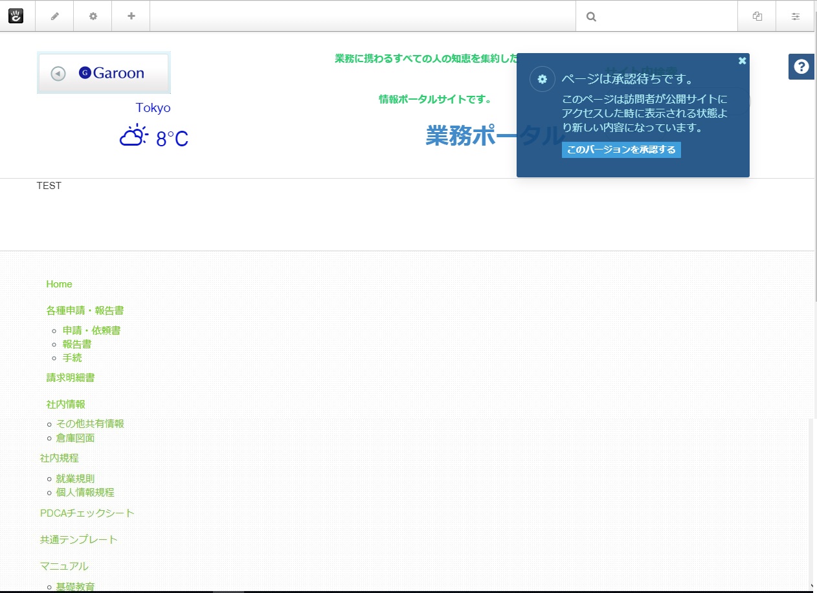The height and width of the screenshot is (593, 817).
Task: Open 各種申請・報告書 menu item
Action: [85, 311]
